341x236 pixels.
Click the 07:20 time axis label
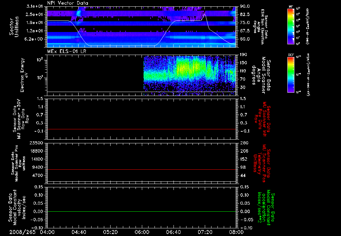coord(205,232)
